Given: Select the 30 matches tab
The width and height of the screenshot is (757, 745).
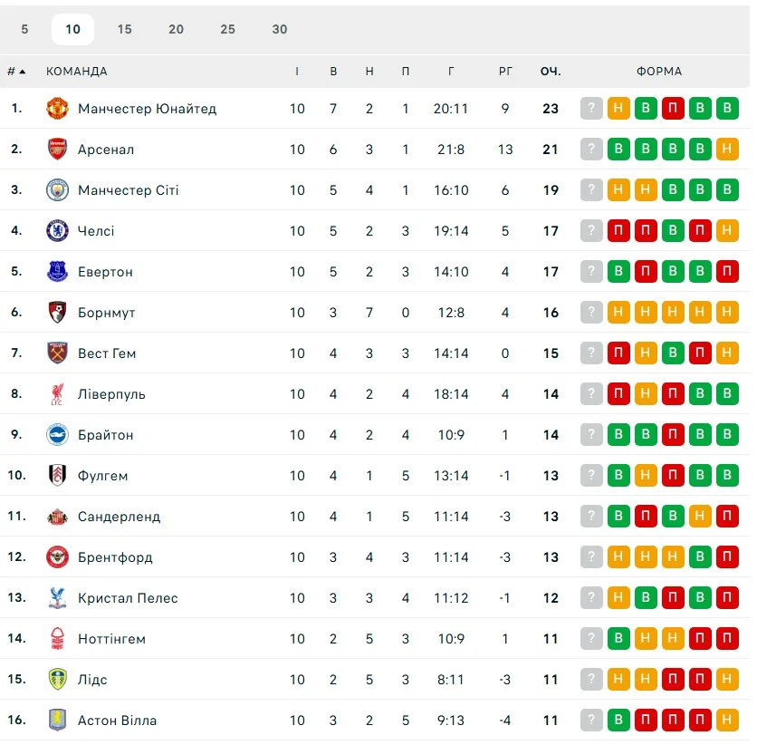Looking at the screenshot, I should (279, 29).
